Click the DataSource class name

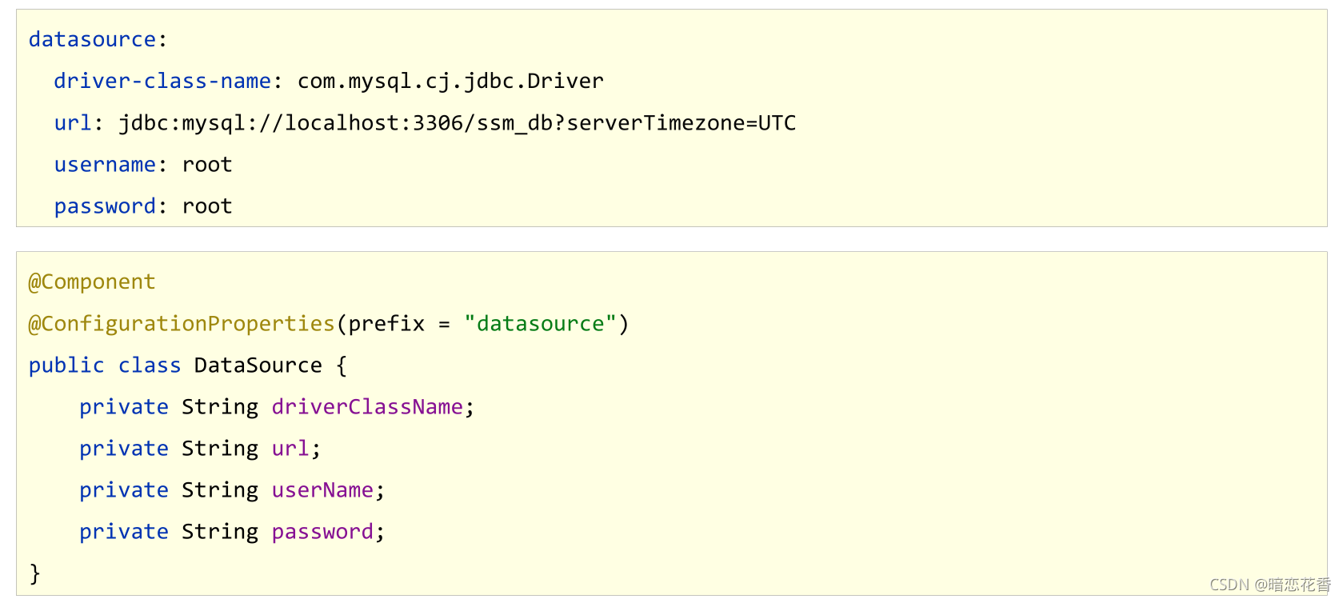[x=258, y=365]
